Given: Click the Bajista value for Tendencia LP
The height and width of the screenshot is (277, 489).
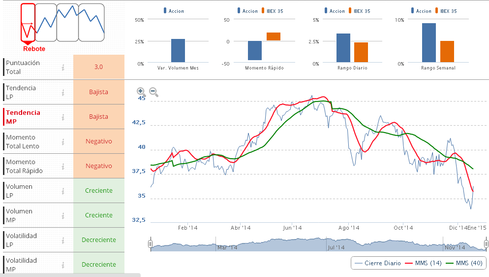Looking at the screenshot, I should coord(98,92).
